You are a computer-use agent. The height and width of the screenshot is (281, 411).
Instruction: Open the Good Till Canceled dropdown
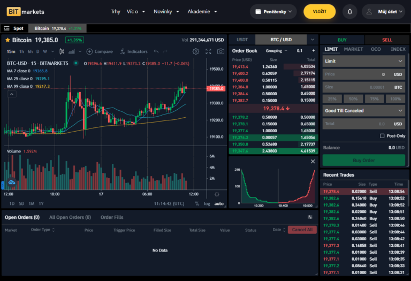tap(364, 111)
